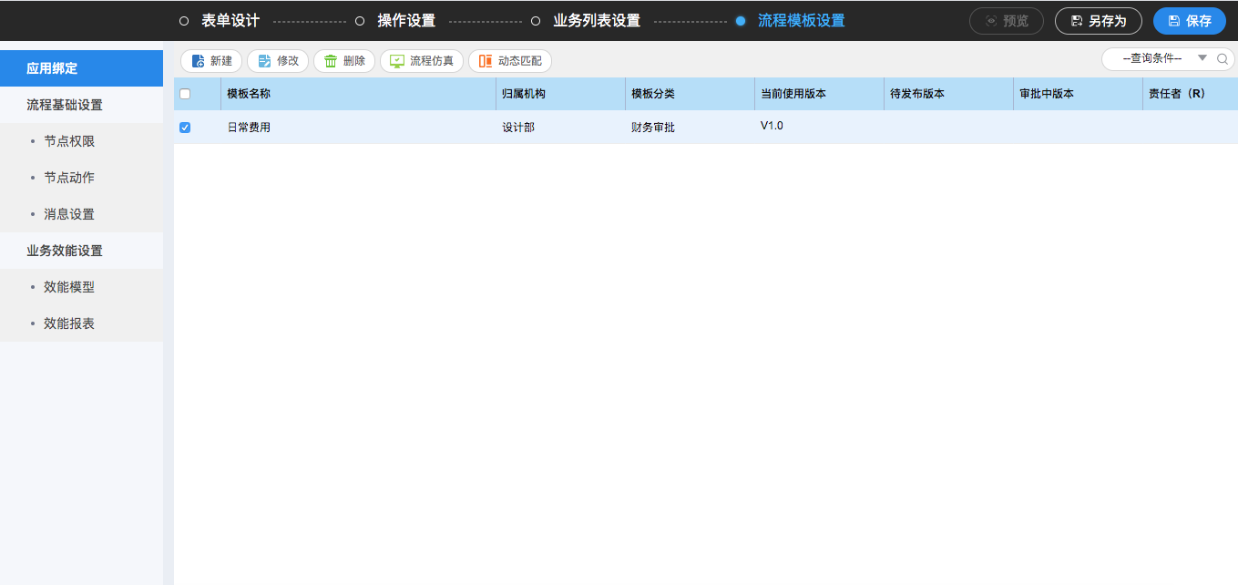Go to the 表单设计 step
The width and height of the screenshot is (1238, 585).
click(230, 21)
